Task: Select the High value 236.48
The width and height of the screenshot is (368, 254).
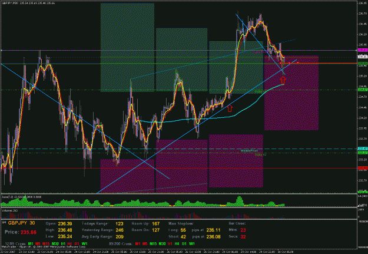Action: 65,230
